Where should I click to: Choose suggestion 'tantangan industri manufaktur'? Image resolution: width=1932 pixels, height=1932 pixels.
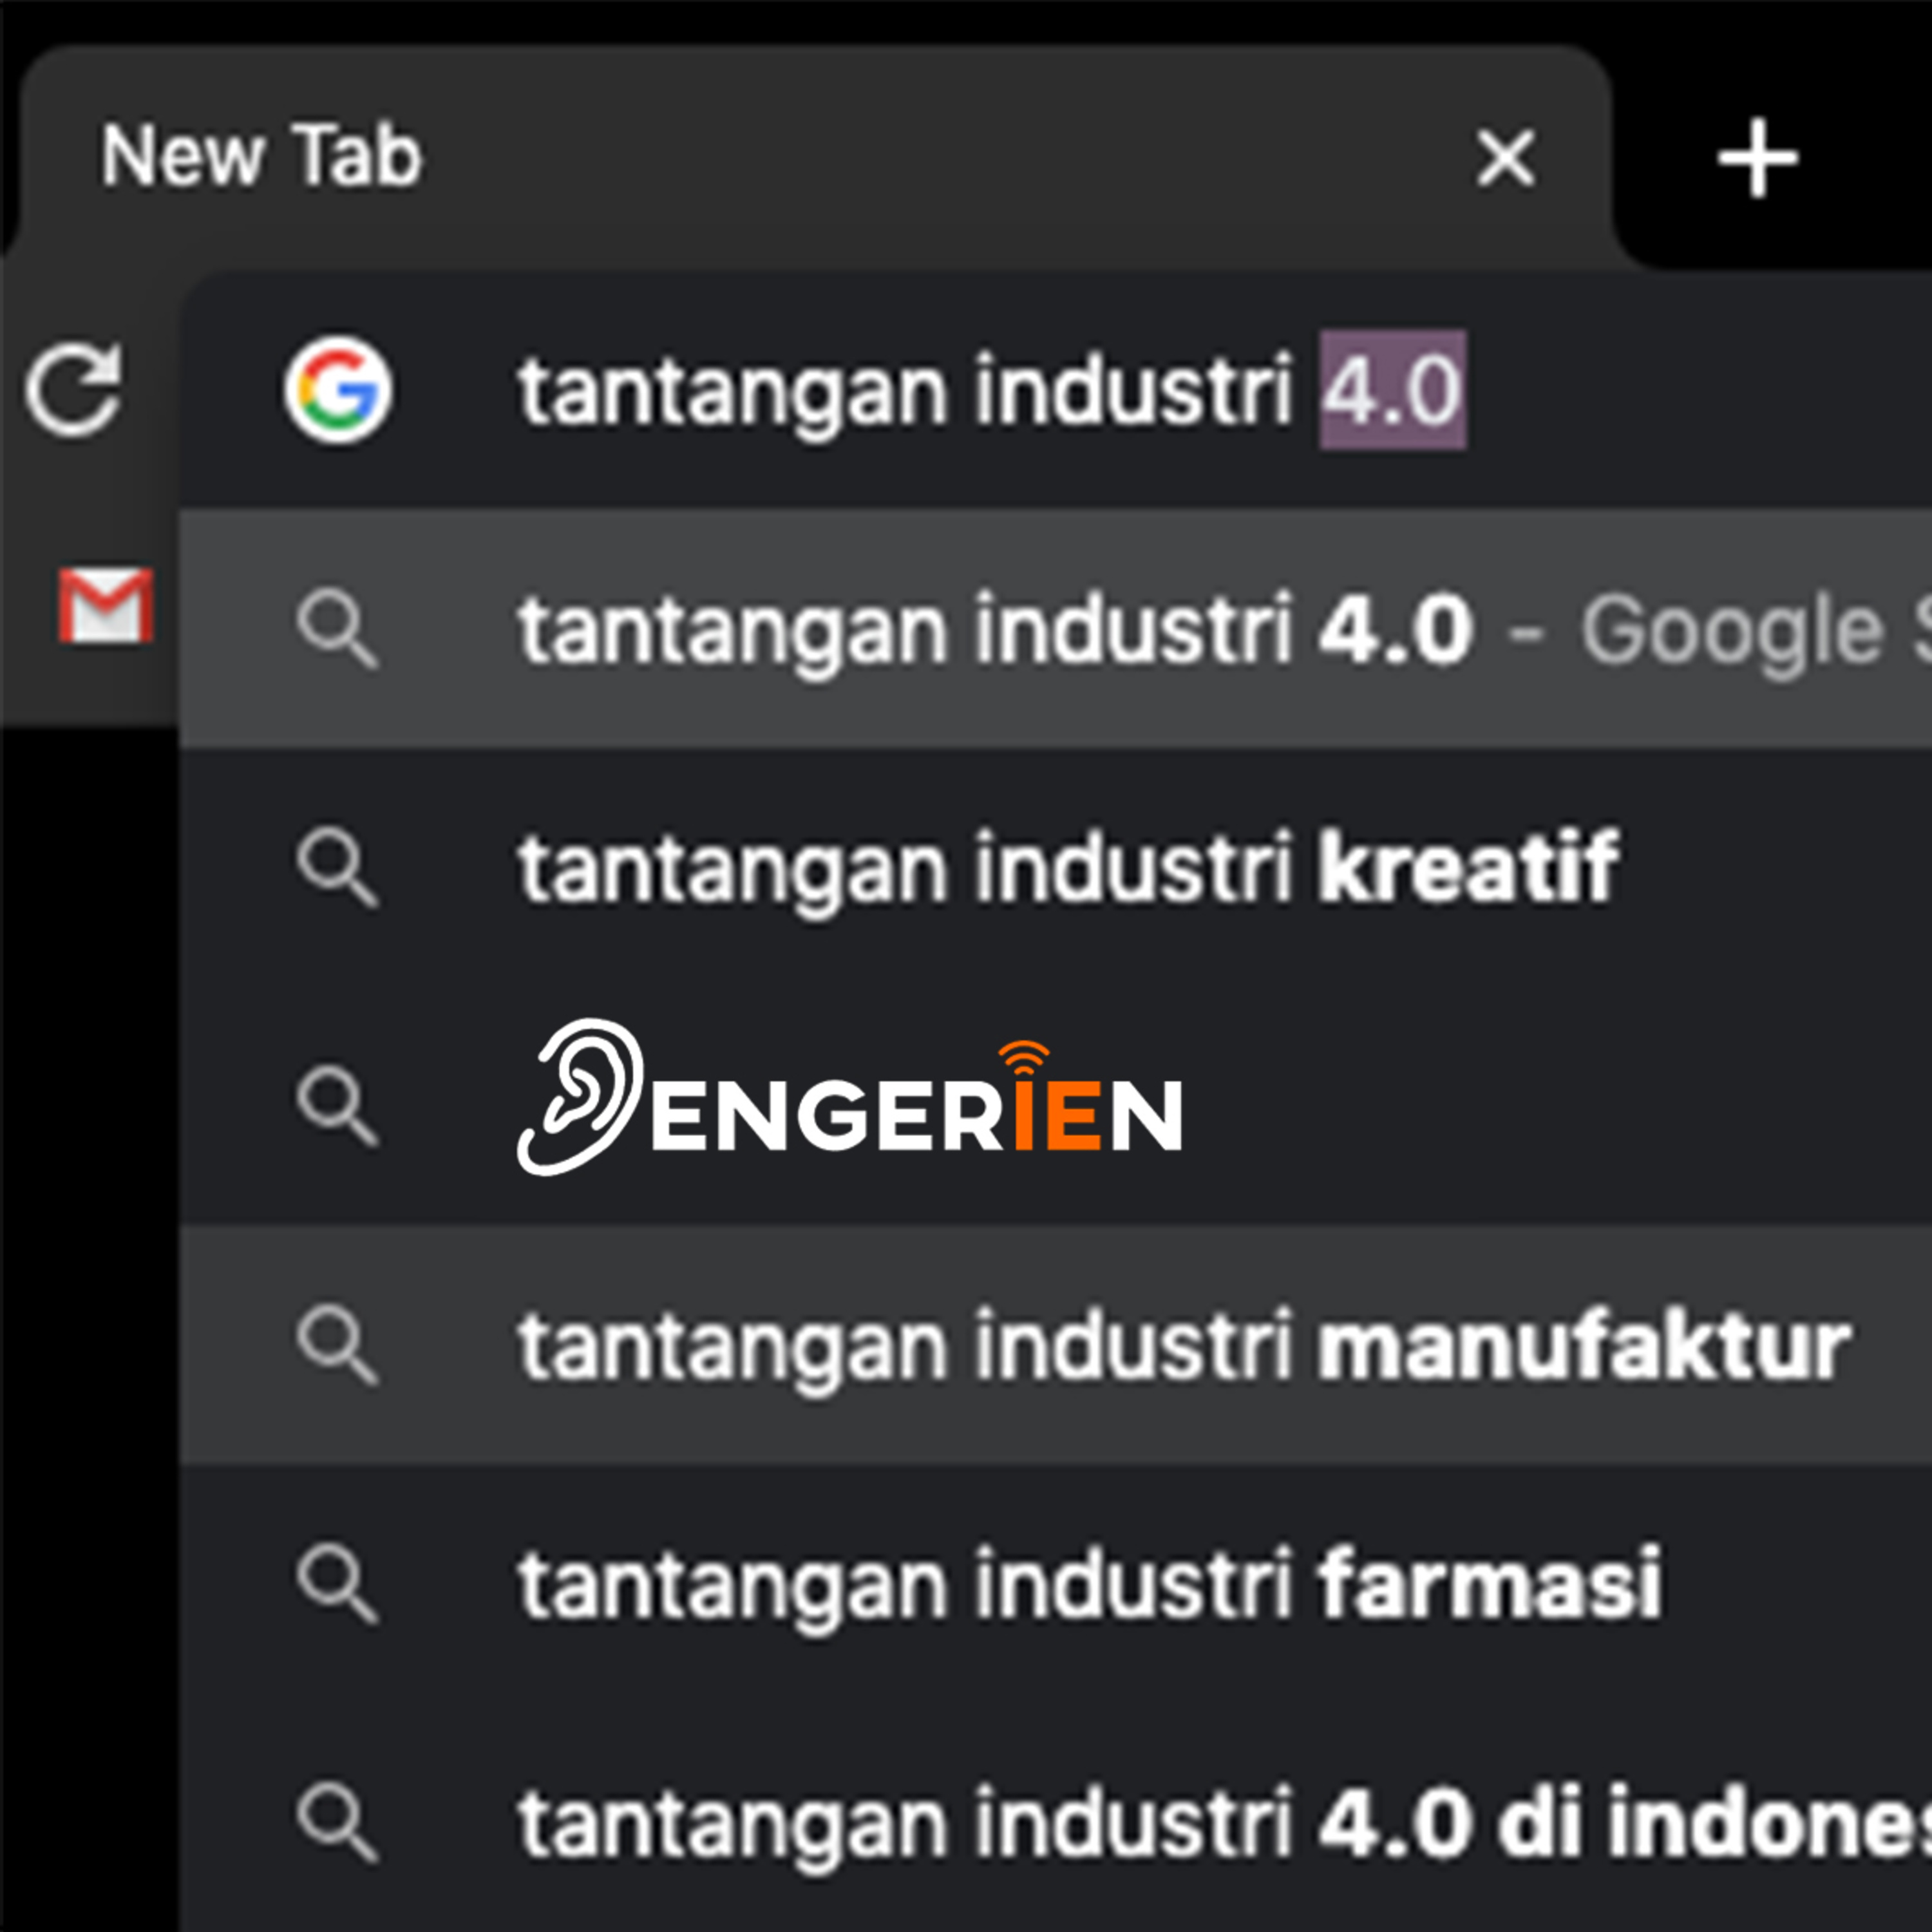[1056, 1345]
